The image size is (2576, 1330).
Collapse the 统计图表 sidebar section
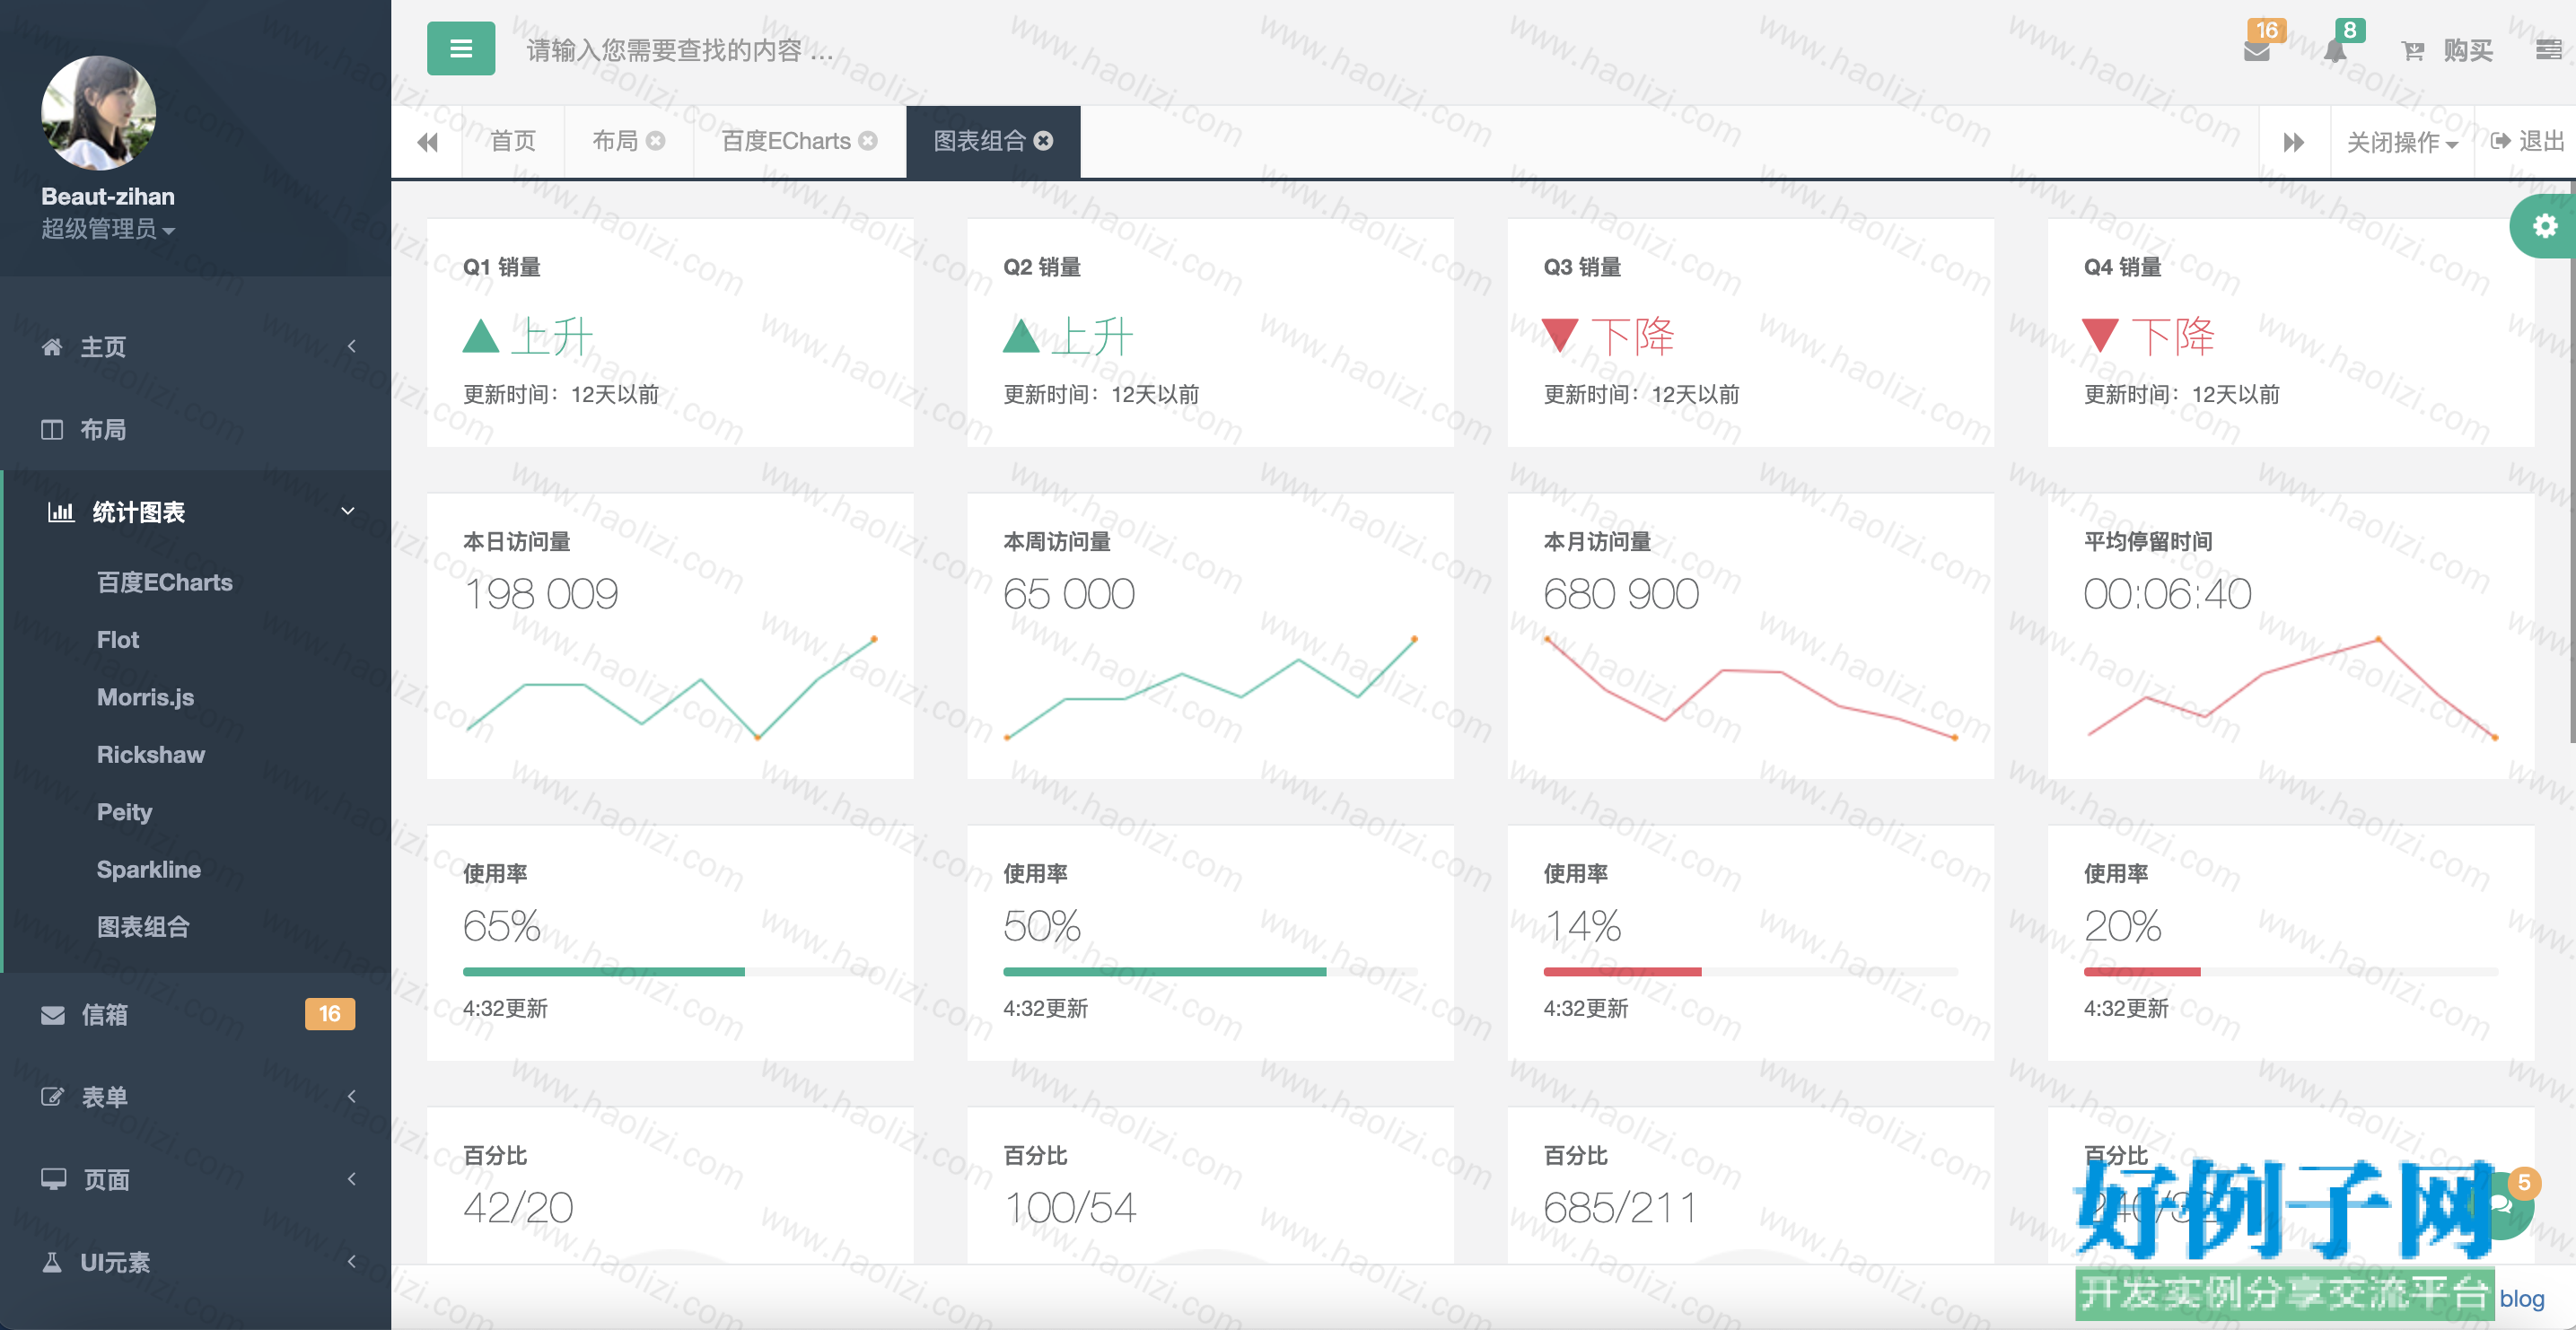point(196,512)
